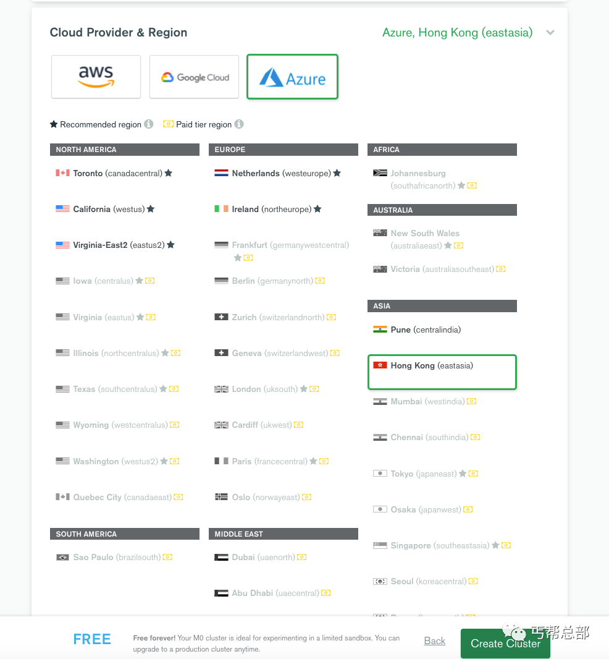Click the Hong Kong flag icon
Image resolution: width=609 pixels, height=659 pixels.
pyautogui.click(x=380, y=365)
